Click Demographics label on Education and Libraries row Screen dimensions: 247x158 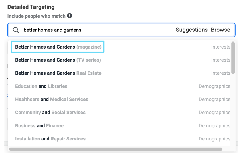214,86
